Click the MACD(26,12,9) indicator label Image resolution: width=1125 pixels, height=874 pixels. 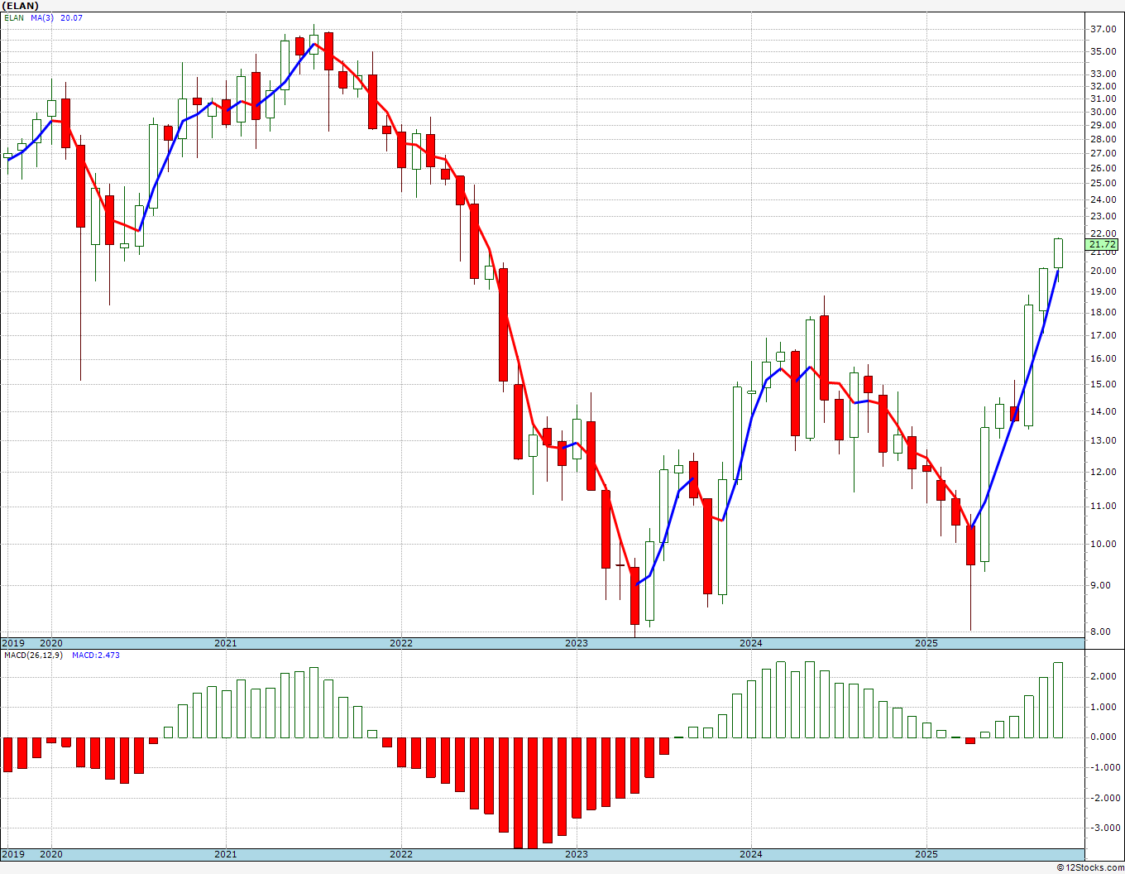pos(33,655)
